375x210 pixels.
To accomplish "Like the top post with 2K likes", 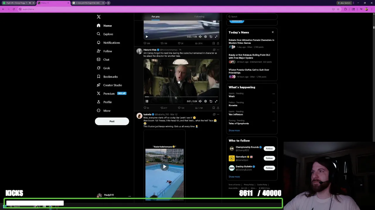I will pos(181,43).
